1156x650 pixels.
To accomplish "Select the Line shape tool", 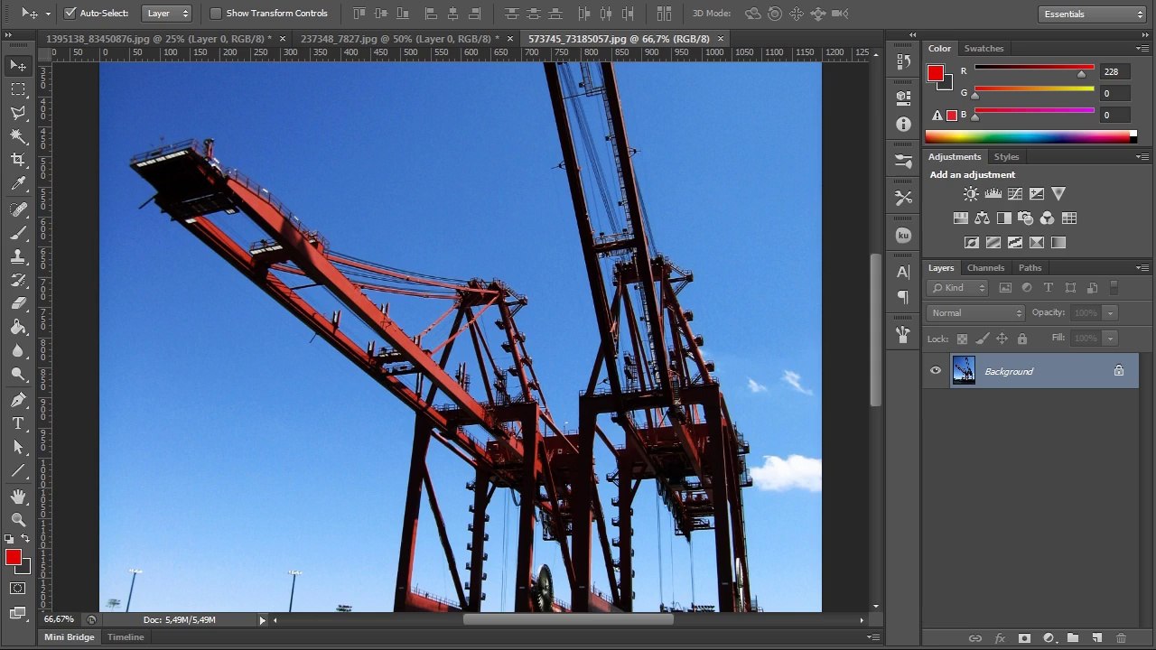I will [18, 470].
